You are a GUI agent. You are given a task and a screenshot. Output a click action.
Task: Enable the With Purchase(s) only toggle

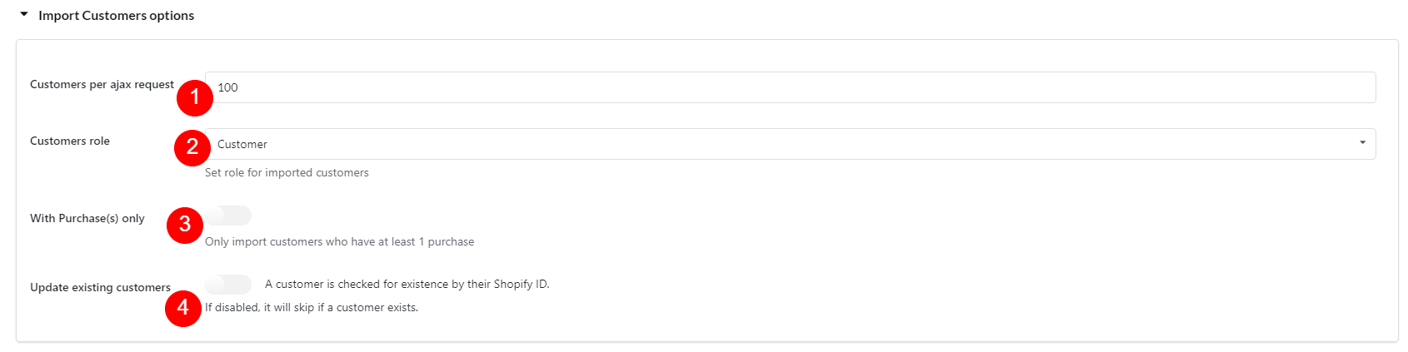(228, 216)
